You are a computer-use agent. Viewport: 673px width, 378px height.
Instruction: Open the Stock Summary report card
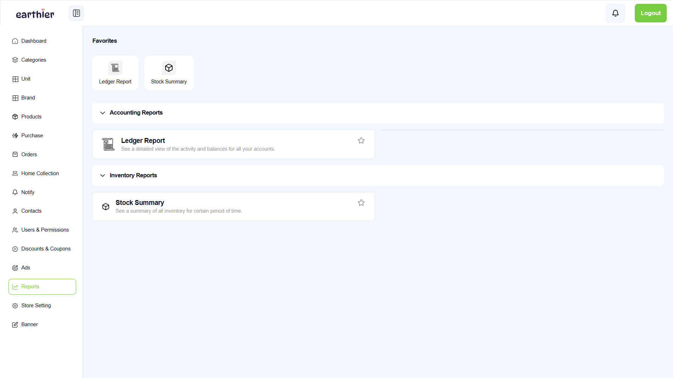pyautogui.click(x=233, y=206)
